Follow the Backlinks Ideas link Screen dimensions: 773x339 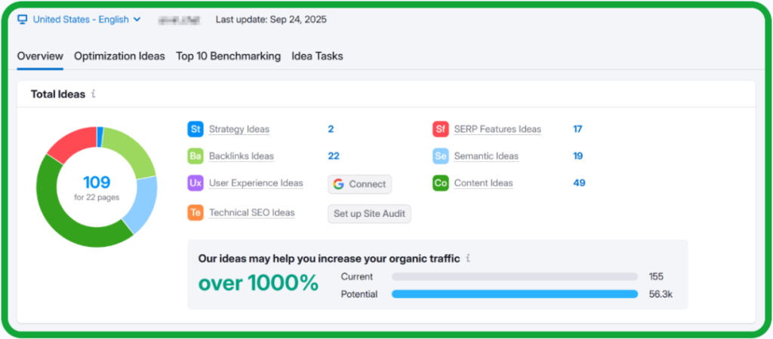(x=241, y=156)
